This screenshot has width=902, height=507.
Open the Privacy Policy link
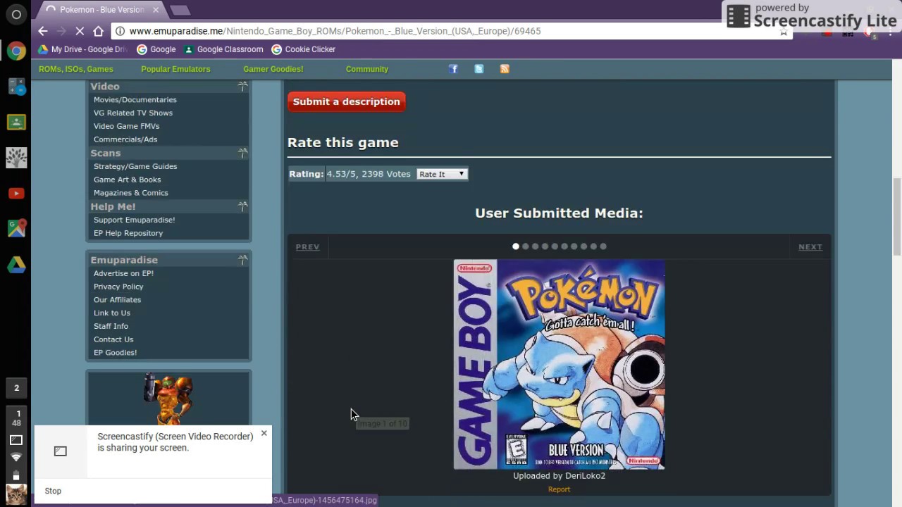click(x=118, y=287)
